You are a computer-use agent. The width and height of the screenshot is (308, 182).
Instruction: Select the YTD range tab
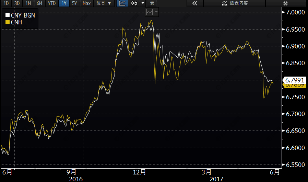52,3
